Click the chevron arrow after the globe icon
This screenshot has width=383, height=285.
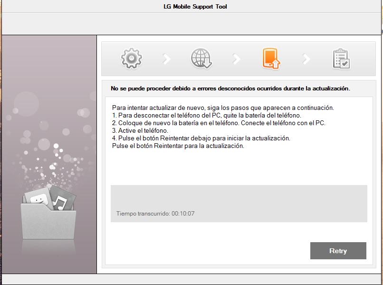(x=237, y=59)
